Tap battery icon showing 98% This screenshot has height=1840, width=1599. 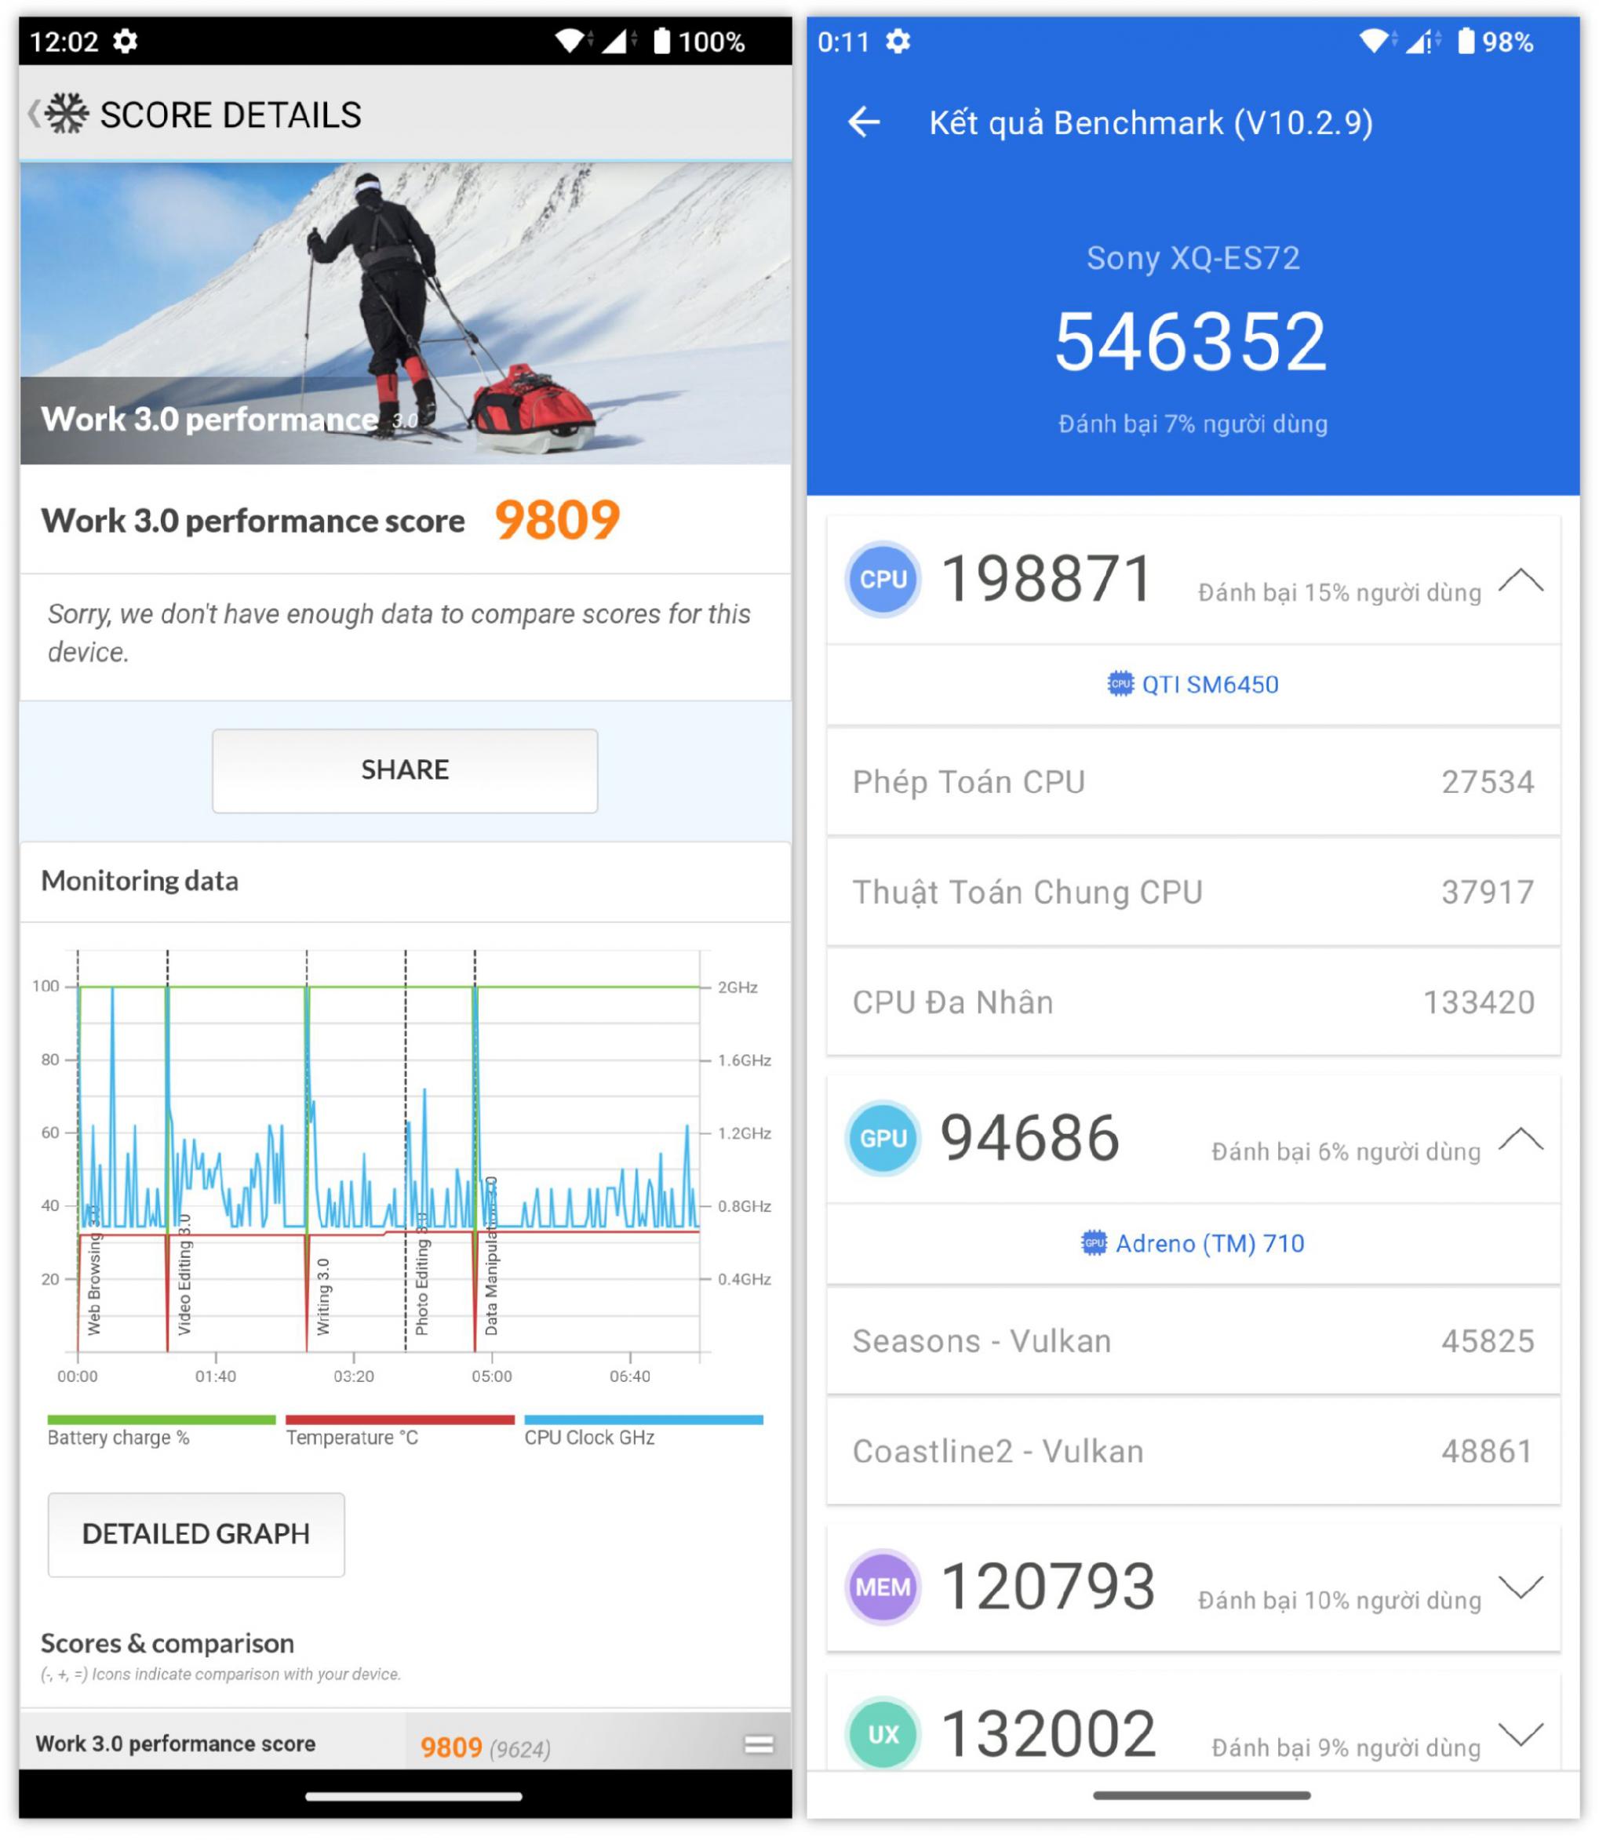point(1466,41)
